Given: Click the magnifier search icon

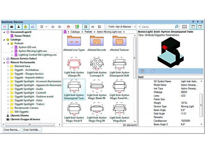Looking at the screenshot, I should [176, 27].
